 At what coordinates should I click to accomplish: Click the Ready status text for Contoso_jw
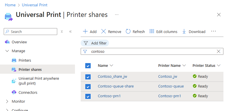pos(203,76)
